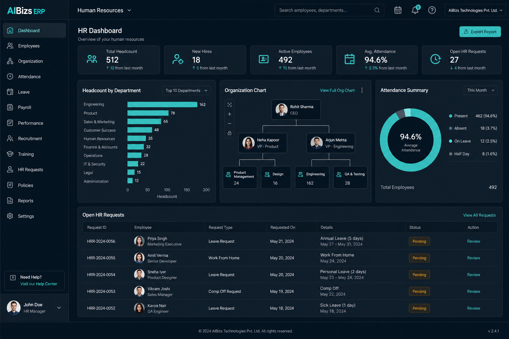Visit the Help Center link
Image resolution: width=509 pixels, height=339 pixels.
click(x=39, y=284)
